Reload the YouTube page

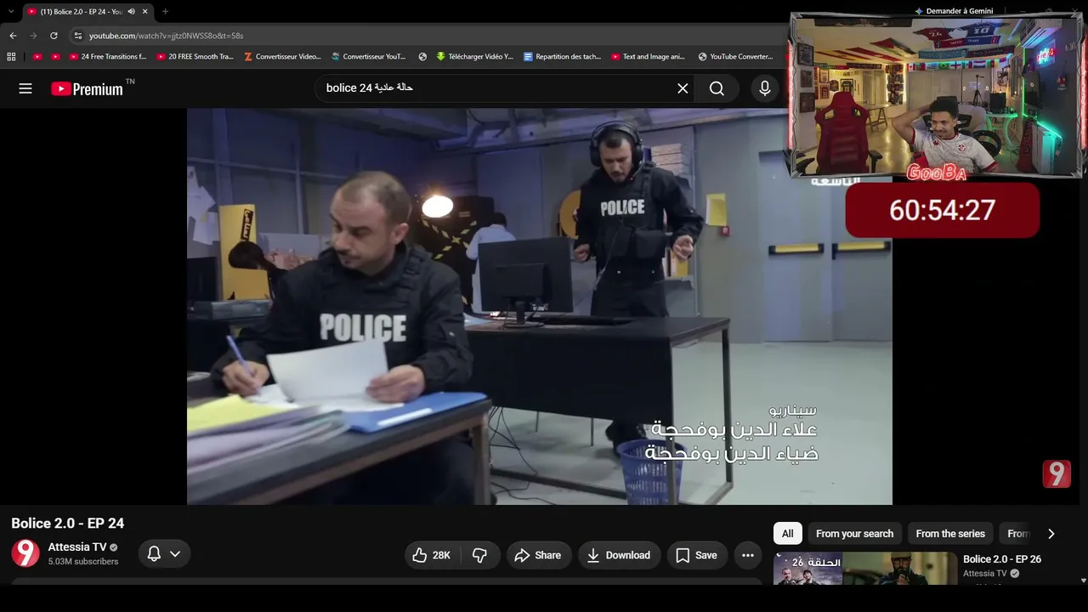54,36
